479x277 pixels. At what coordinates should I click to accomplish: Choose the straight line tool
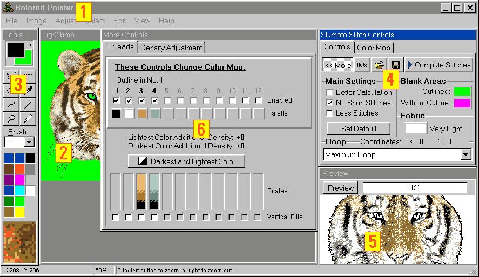pos(28,105)
